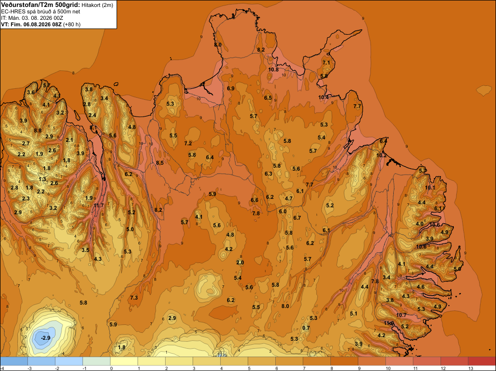Click the 'VT: Fim. 06.08.2026 08Z' valid time
This screenshot has width=496, height=371.
click(31, 24)
